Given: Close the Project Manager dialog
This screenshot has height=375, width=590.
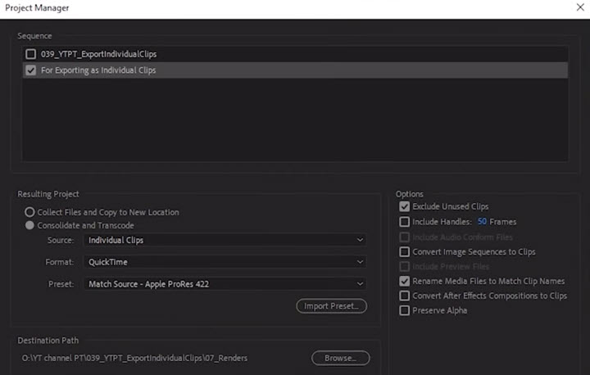Looking at the screenshot, I should tap(579, 8).
